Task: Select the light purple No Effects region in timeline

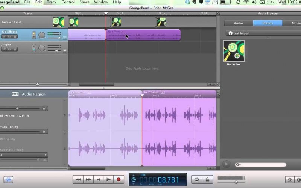Action: click(x=87, y=35)
